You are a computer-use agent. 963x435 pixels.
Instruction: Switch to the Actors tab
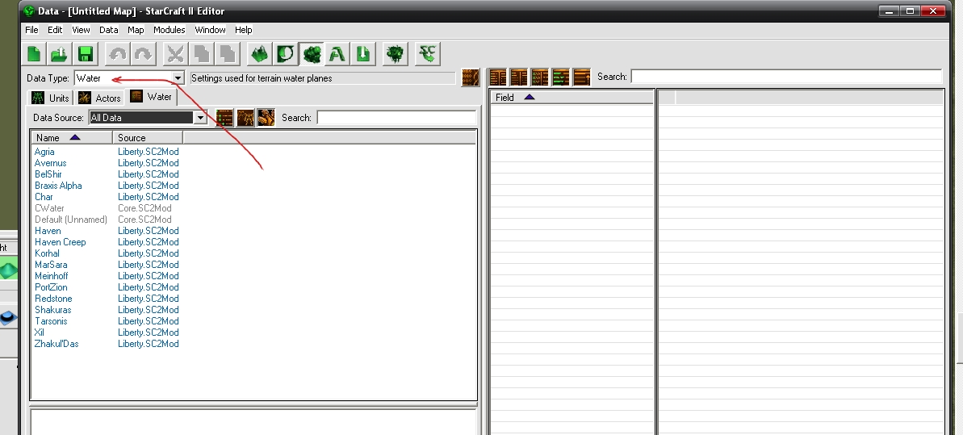[x=99, y=98]
